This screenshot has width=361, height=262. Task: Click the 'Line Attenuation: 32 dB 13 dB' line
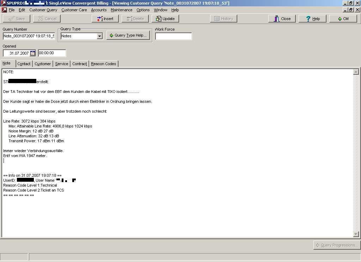point(33,136)
